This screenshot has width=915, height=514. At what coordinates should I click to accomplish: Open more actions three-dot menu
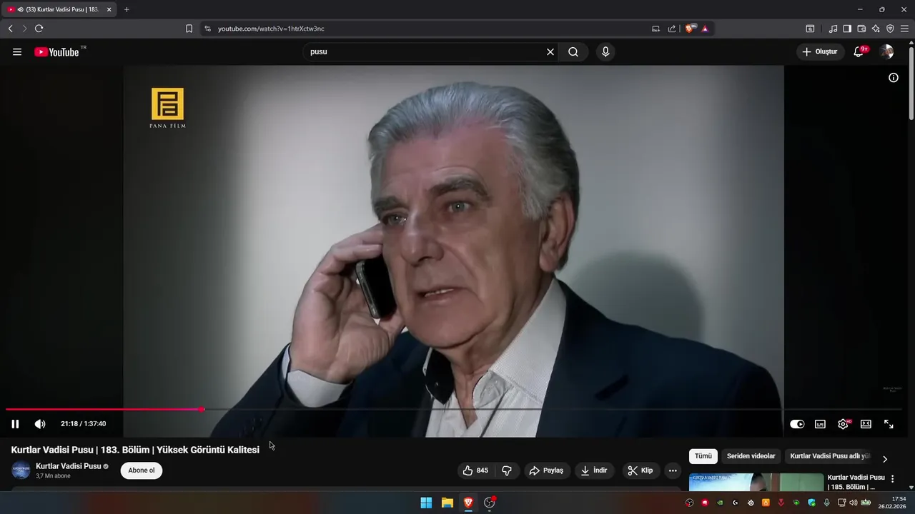click(x=673, y=470)
